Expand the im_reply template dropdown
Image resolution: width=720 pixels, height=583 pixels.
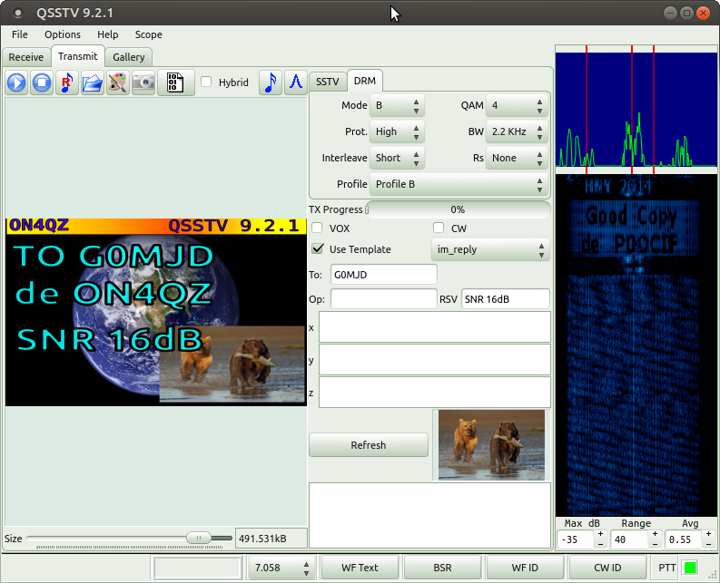coord(488,249)
